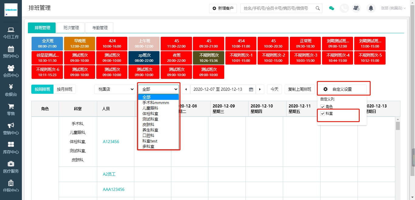Select the pink 上午班 shift block

click(144, 44)
